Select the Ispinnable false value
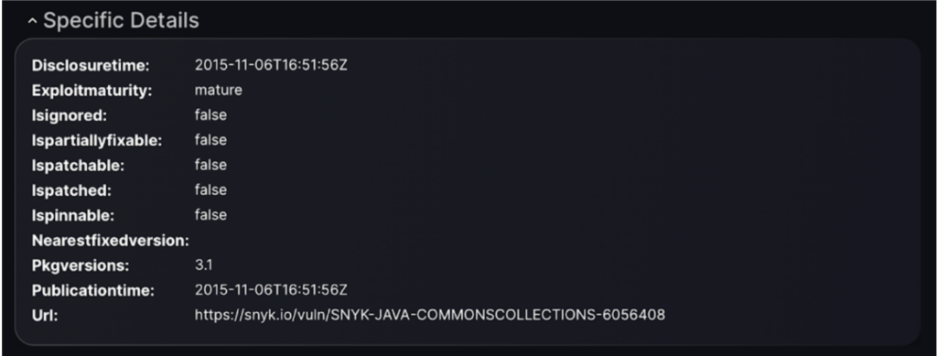 (210, 214)
